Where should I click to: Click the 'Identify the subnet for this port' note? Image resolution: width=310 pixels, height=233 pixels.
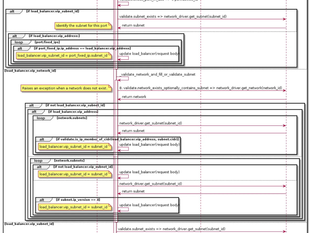coord(83,26)
